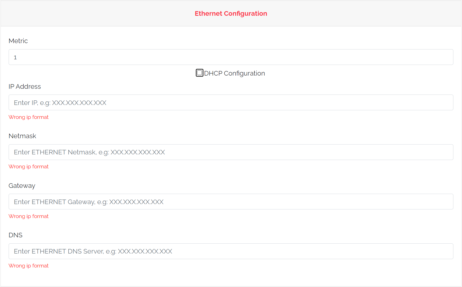Click the IP Address label
This screenshot has height=287, width=462.
25,86
